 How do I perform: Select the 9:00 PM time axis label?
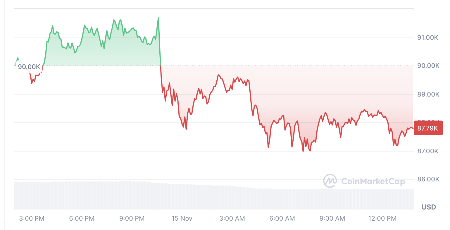pos(132,218)
